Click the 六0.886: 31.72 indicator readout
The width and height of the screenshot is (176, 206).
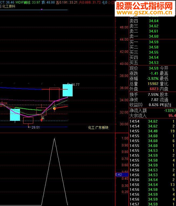click(90, 2)
